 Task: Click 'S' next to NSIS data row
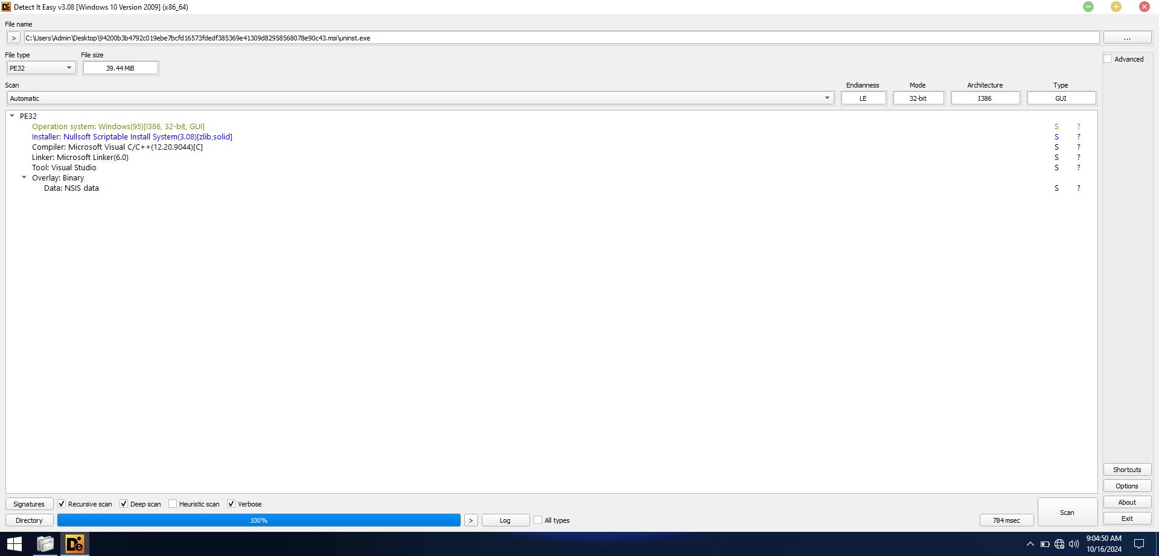coord(1056,188)
